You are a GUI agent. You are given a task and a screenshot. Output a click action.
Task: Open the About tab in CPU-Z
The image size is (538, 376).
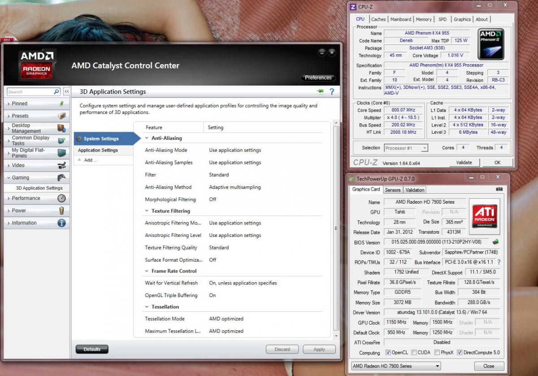tap(482, 19)
